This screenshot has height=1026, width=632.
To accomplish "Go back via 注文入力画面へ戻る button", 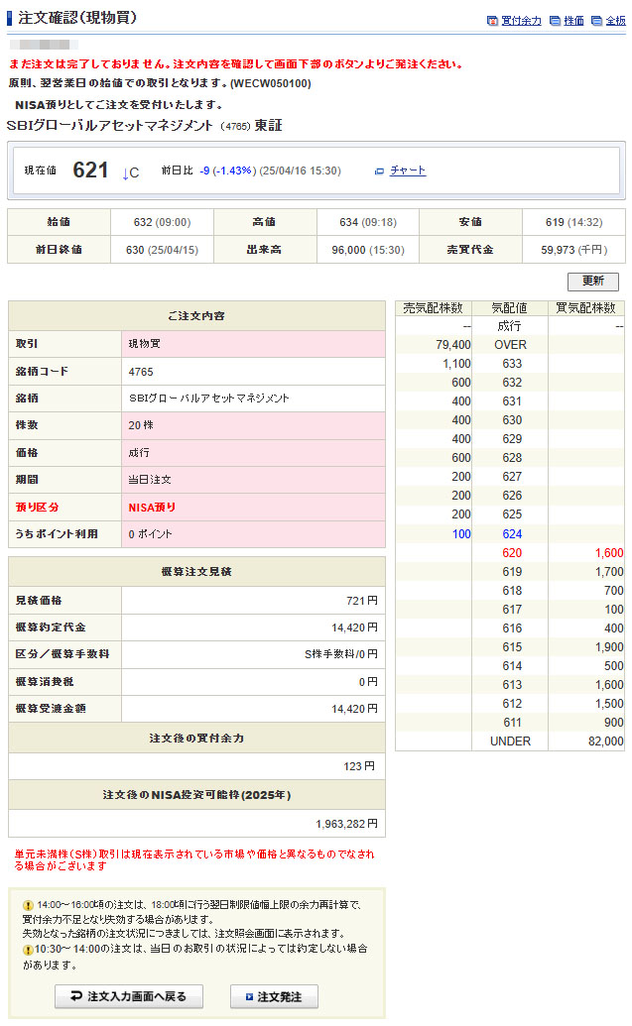I will click(129, 996).
